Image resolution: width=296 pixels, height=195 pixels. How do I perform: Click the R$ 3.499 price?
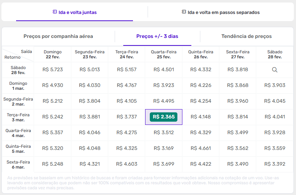click(238, 133)
